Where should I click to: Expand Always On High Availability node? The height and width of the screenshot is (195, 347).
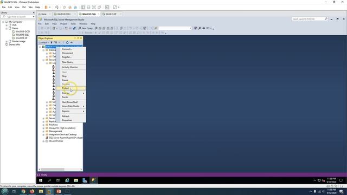43,128
